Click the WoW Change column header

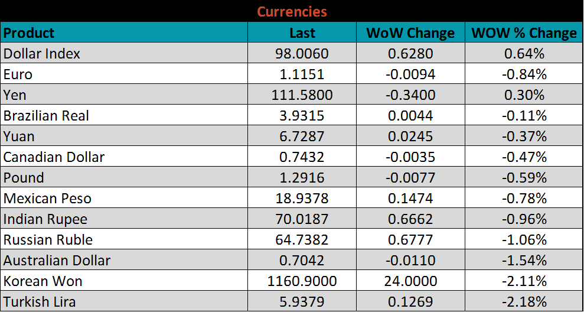tap(410, 33)
